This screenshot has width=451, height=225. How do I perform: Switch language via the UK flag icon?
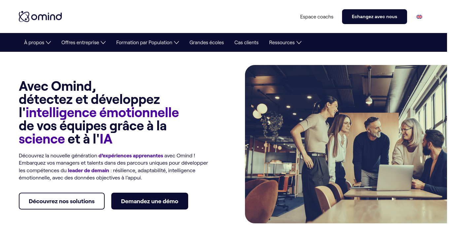(x=419, y=17)
